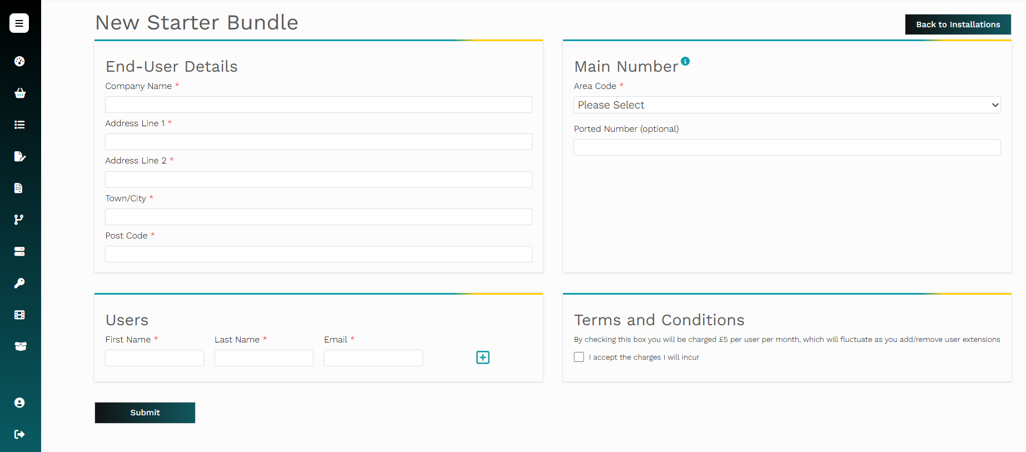1026x452 pixels.
Task: Click the 'End-User Details' heading
Action: 172,67
